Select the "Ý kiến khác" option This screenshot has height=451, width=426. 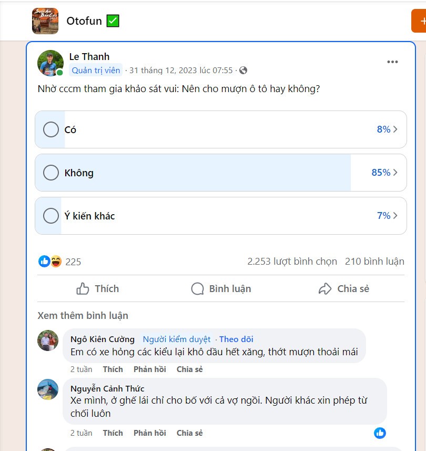[x=52, y=215]
